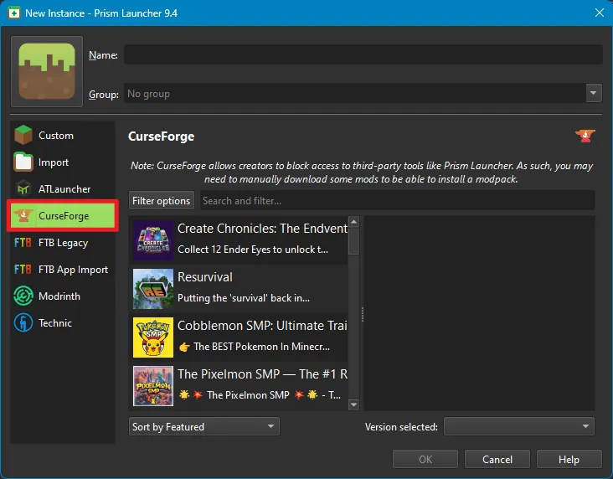Focus the instance Name field

click(363, 54)
